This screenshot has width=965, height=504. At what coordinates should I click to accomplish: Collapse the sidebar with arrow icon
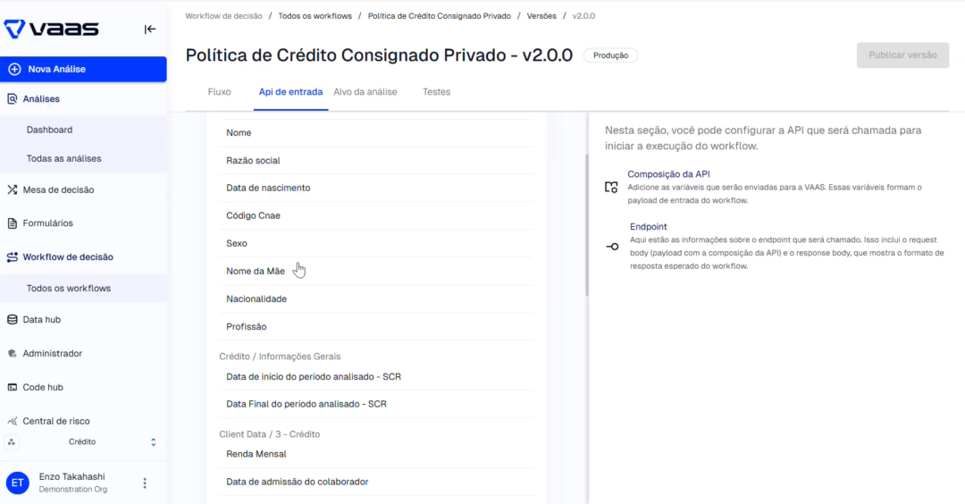point(149,29)
